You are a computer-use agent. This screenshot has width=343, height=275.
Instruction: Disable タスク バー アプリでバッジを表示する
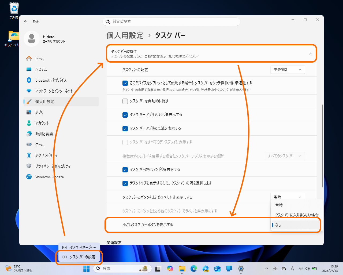(x=125, y=115)
